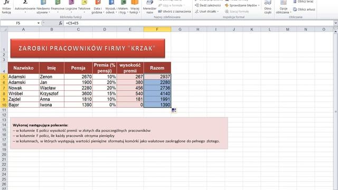Click the vertical scrollbar up arrow
338x190 pixels.
coord(336,32)
